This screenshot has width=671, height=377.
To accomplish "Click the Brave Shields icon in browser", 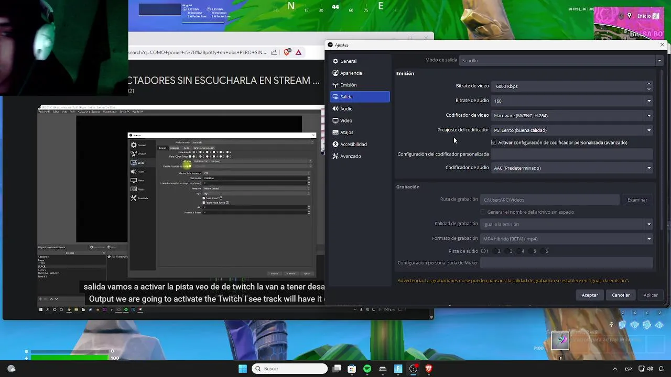I will [x=287, y=52].
